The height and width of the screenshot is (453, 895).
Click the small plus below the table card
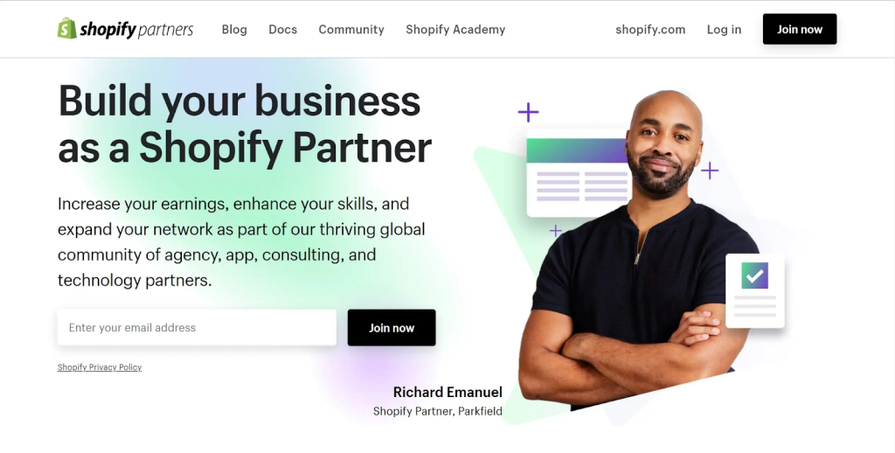(x=555, y=231)
